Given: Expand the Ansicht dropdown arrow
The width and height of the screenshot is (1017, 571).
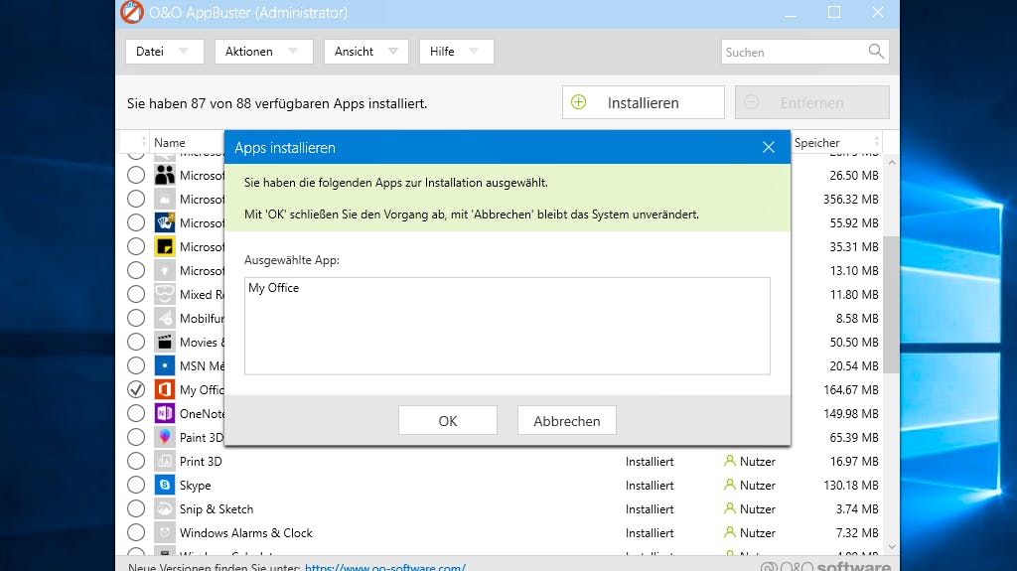Looking at the screenshot, I should click(392, 52).
